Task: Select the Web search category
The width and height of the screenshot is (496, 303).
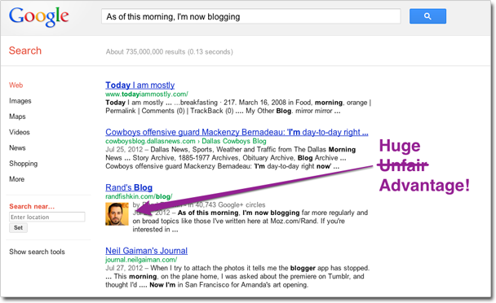Action: click(x=15, y=86)
